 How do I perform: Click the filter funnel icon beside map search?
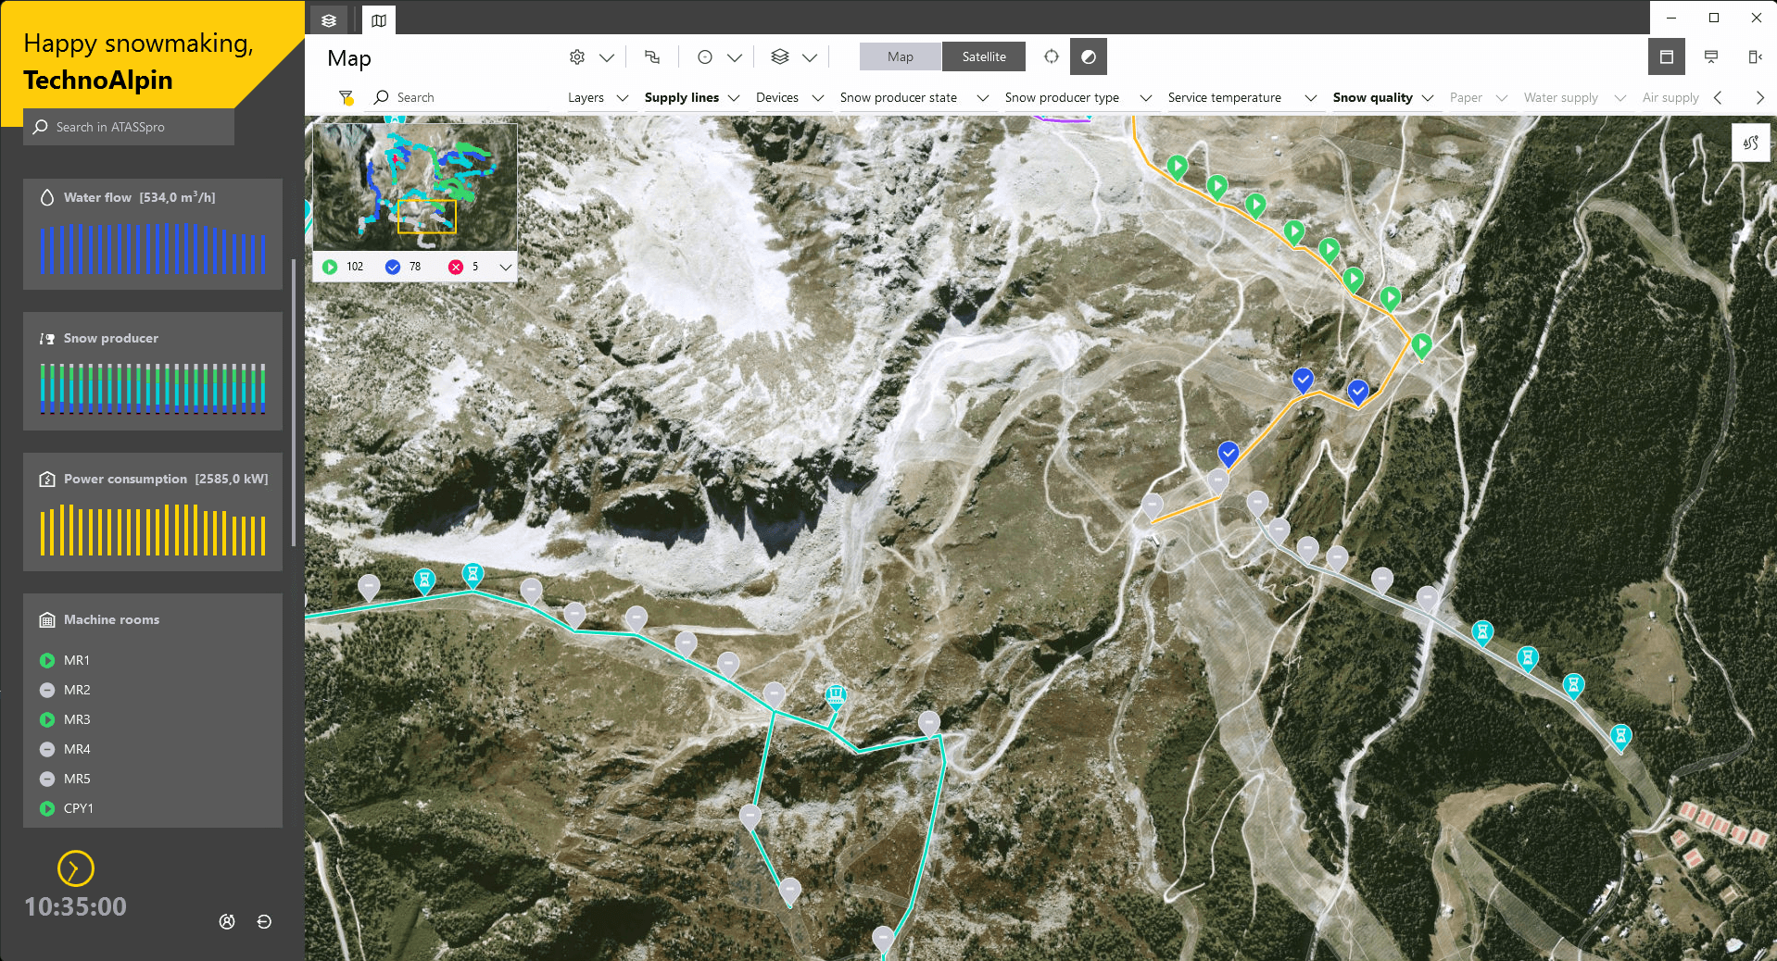(x=346, y=97)
